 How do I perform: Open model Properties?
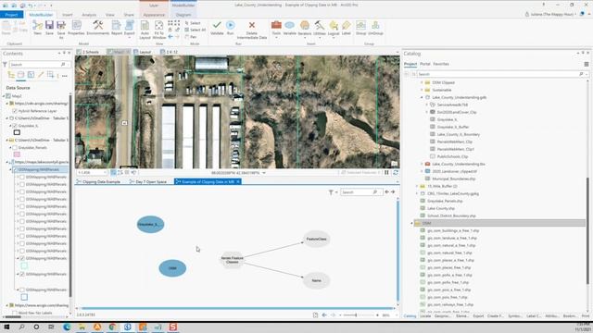point(76,28)
